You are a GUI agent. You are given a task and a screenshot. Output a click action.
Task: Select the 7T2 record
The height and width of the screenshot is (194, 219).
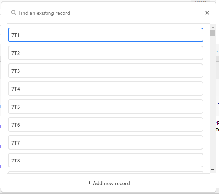[x=105, y=53]
